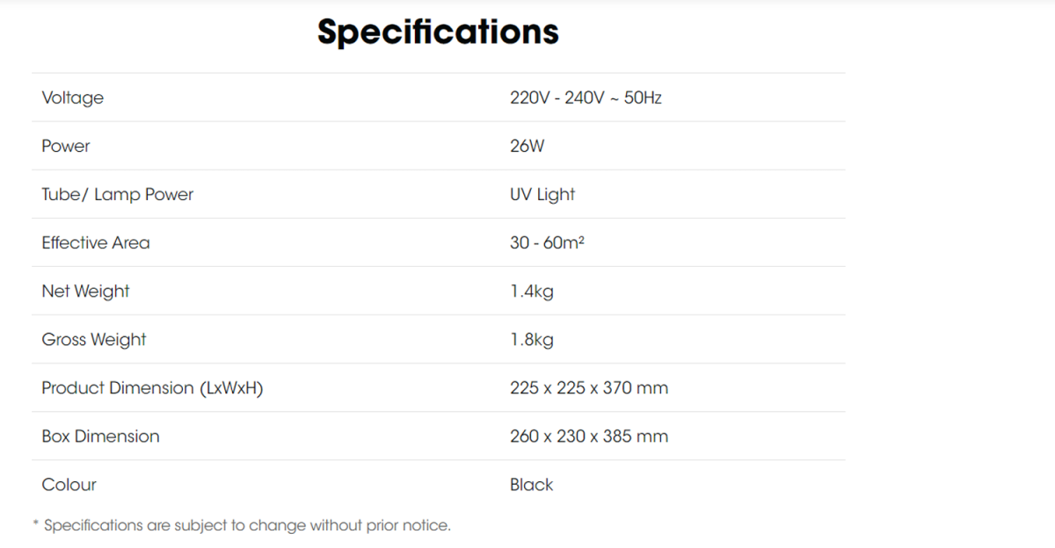Click the 26W power value

(x=527, y=146)
